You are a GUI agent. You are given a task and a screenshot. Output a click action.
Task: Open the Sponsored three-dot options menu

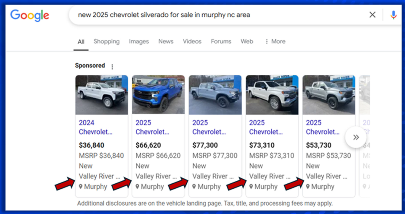point(112,67)
